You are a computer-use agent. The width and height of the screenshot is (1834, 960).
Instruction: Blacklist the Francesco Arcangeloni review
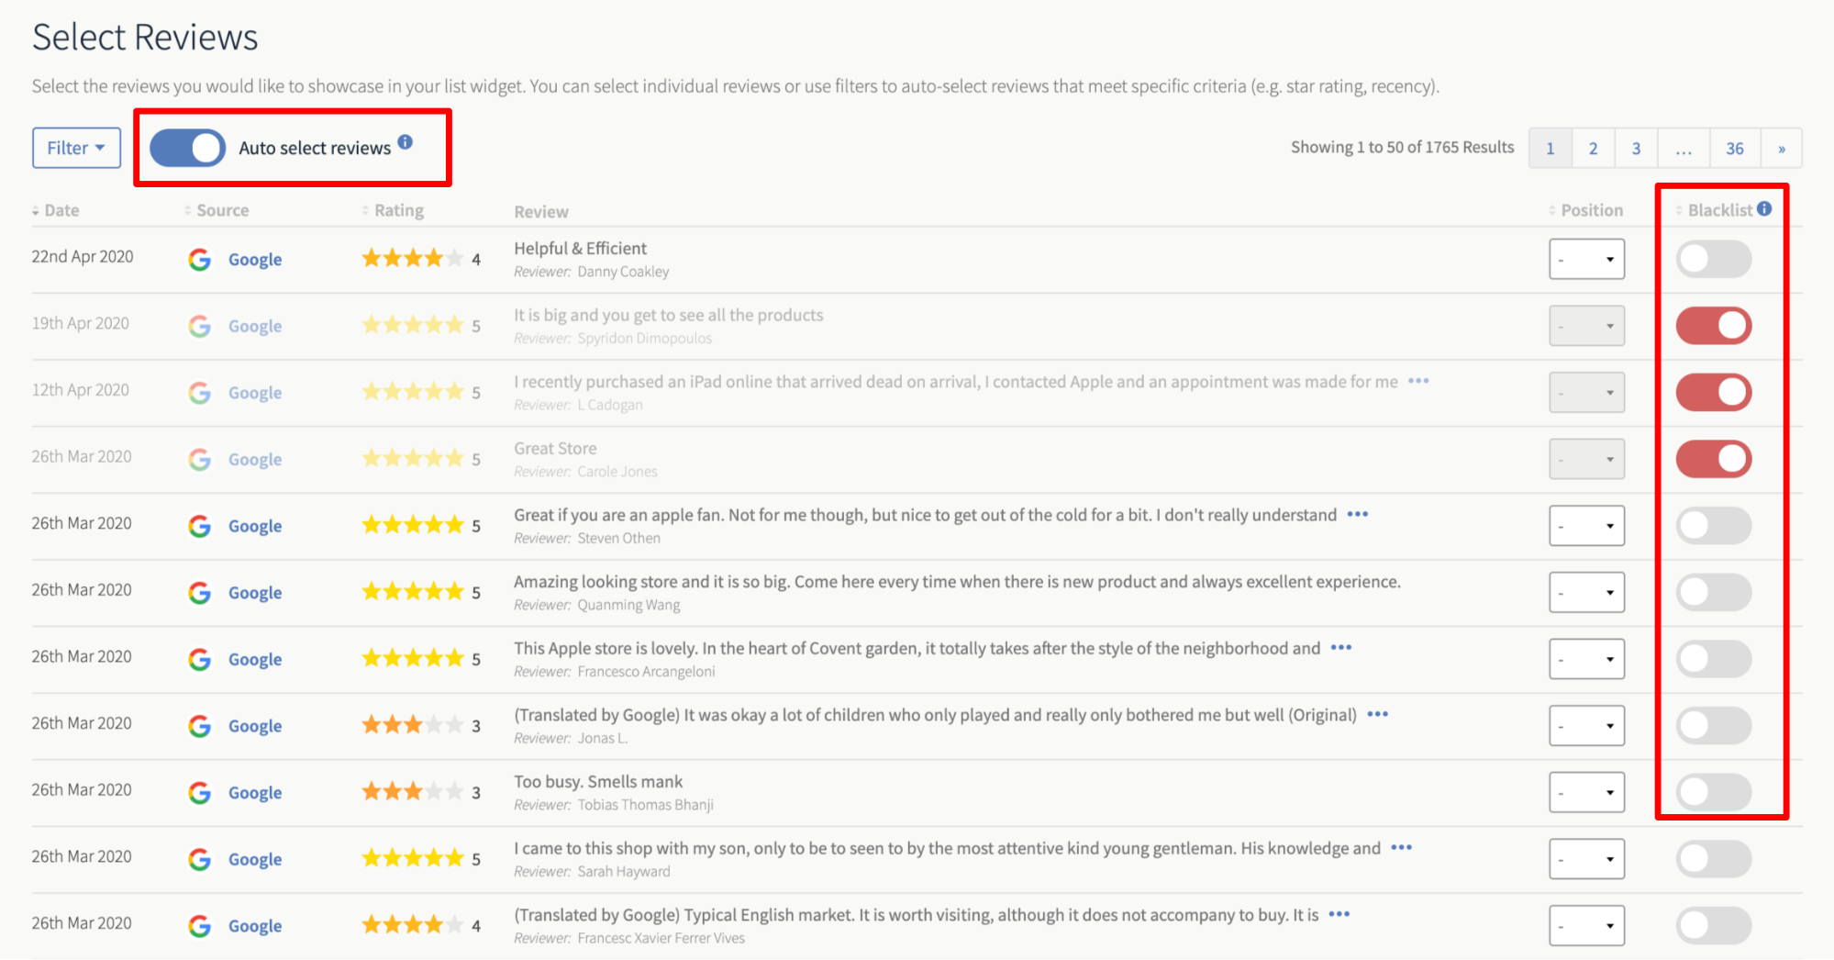pyautogui.click(x=1714, y=659)
